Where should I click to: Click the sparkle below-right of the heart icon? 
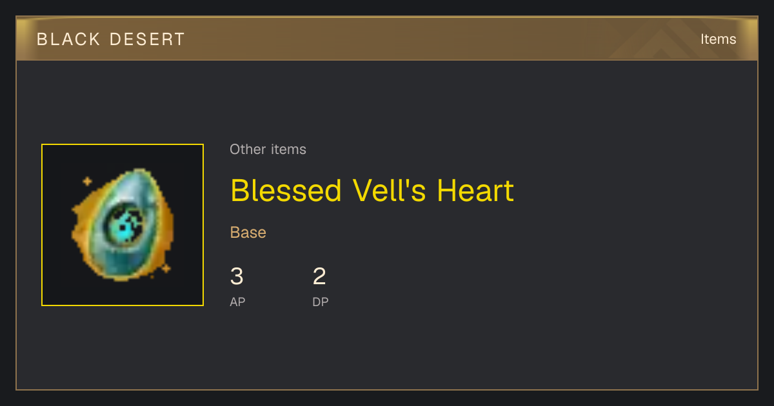[x=166, y=267]
